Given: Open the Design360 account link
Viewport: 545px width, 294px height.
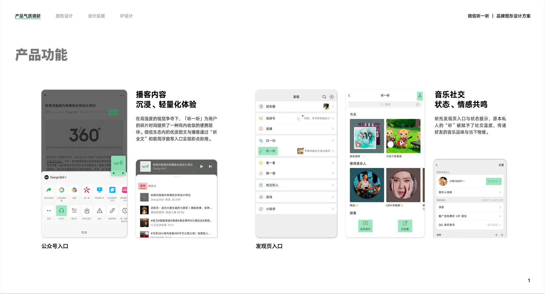Looking at the screenshot, I should tap(56, 177).
